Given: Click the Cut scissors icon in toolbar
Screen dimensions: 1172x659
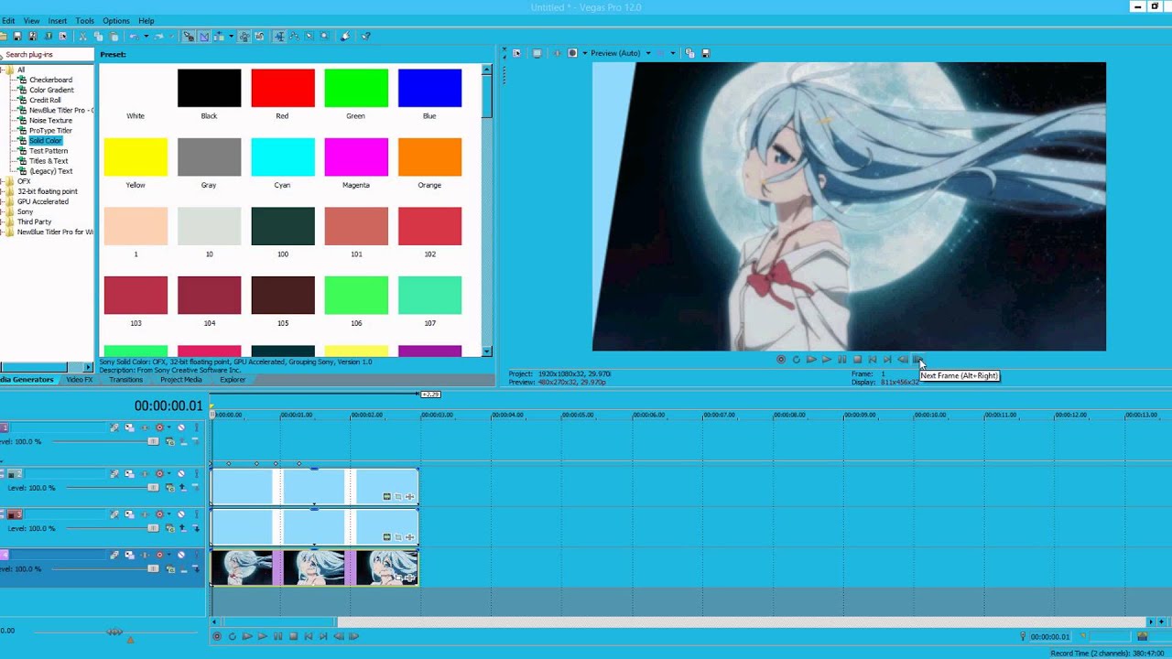Looking at the screenshot, I should pyautogui.click(x=82, y=37).
